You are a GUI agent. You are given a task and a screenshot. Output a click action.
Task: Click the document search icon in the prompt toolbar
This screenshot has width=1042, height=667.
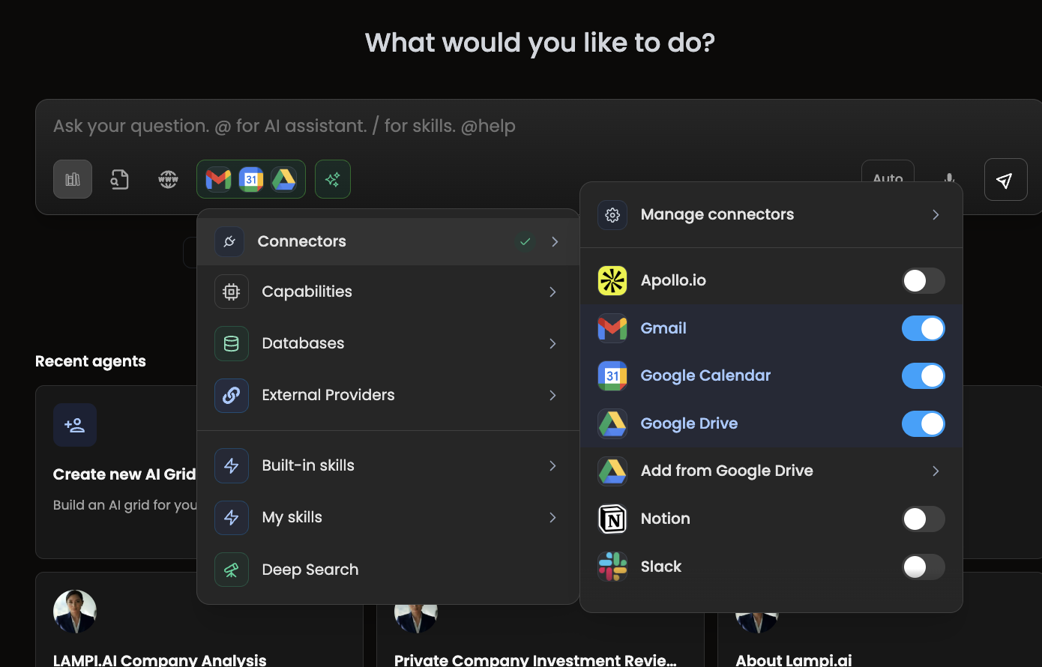(120, 179)
